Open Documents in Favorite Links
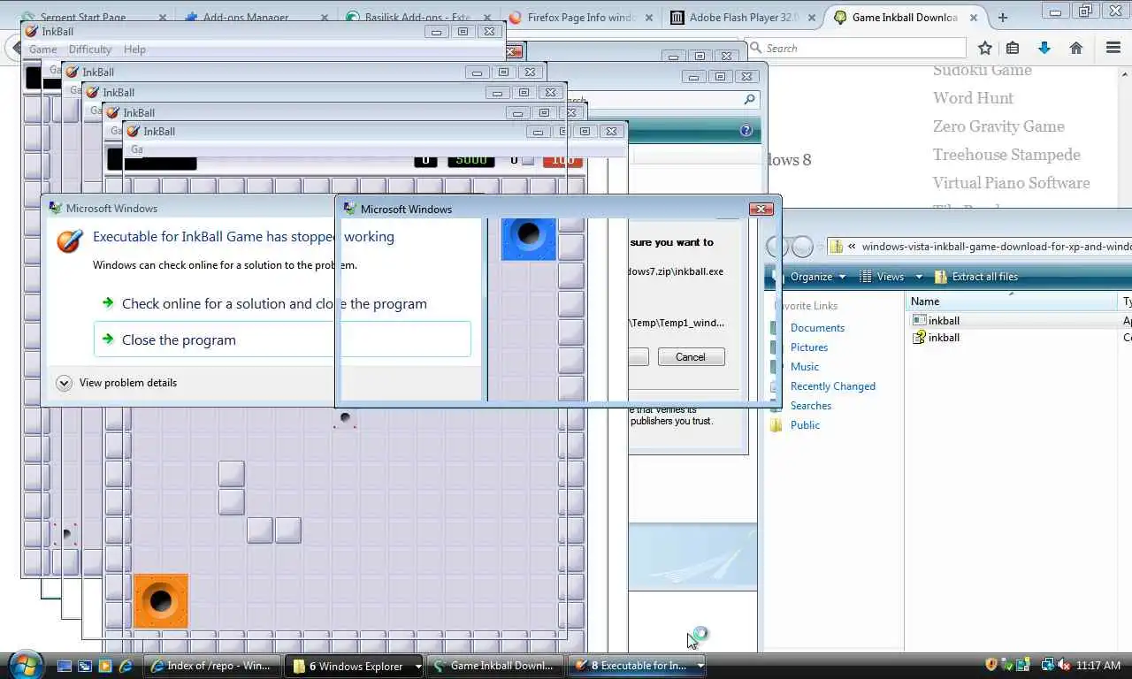The width and height of the screenshot is (1132, 679). pos(817,327)
